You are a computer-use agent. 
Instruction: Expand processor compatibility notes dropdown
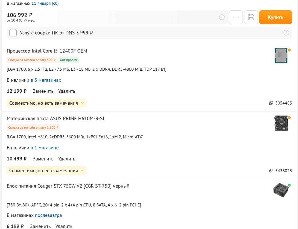point(46,103)
